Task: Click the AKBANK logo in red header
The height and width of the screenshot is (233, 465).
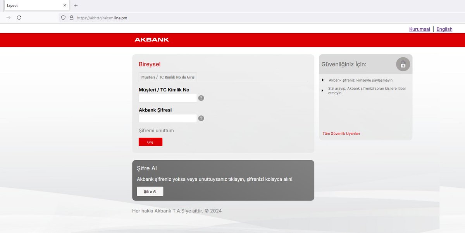Action: [x=152, y=39]
